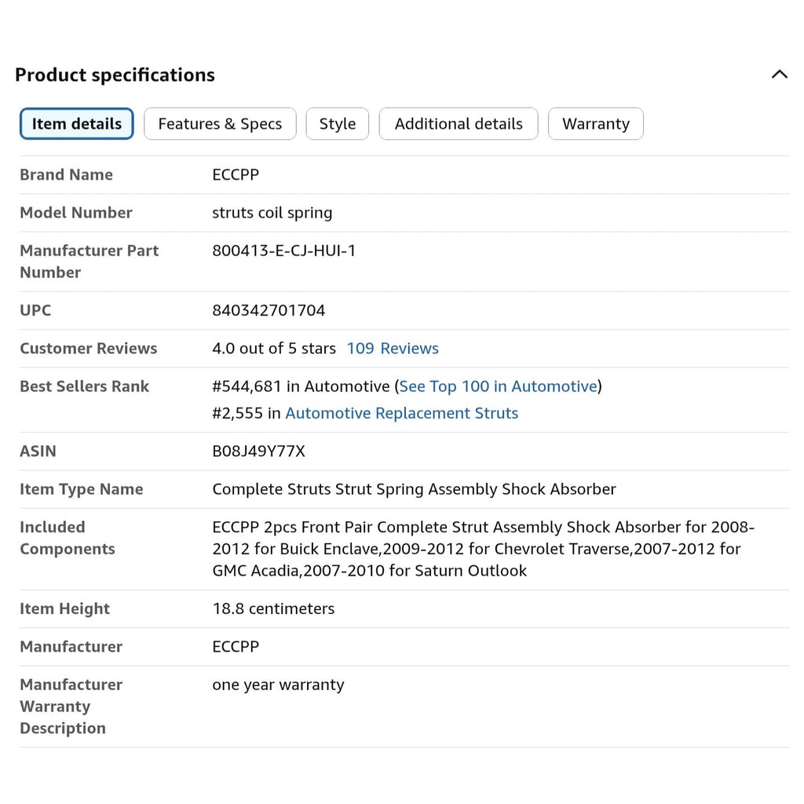Click the part number 800413-E-CJ-HUI-1
The width and height of the screenshot is (804, 804).
point(284,250)
